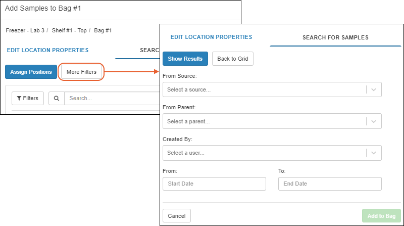Viewport: 404px width, 226px height.
Task: Click the Add to Bag button
Action: point(381,216)
